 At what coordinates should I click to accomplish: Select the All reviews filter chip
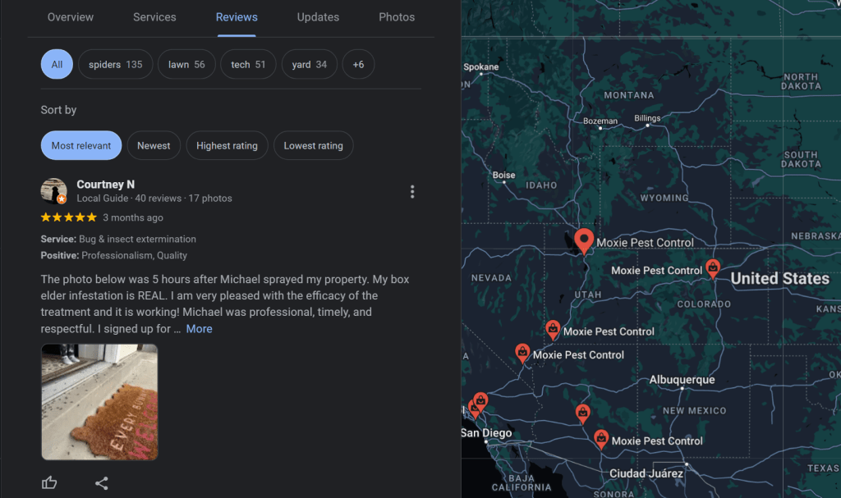(x=57, y=64)
